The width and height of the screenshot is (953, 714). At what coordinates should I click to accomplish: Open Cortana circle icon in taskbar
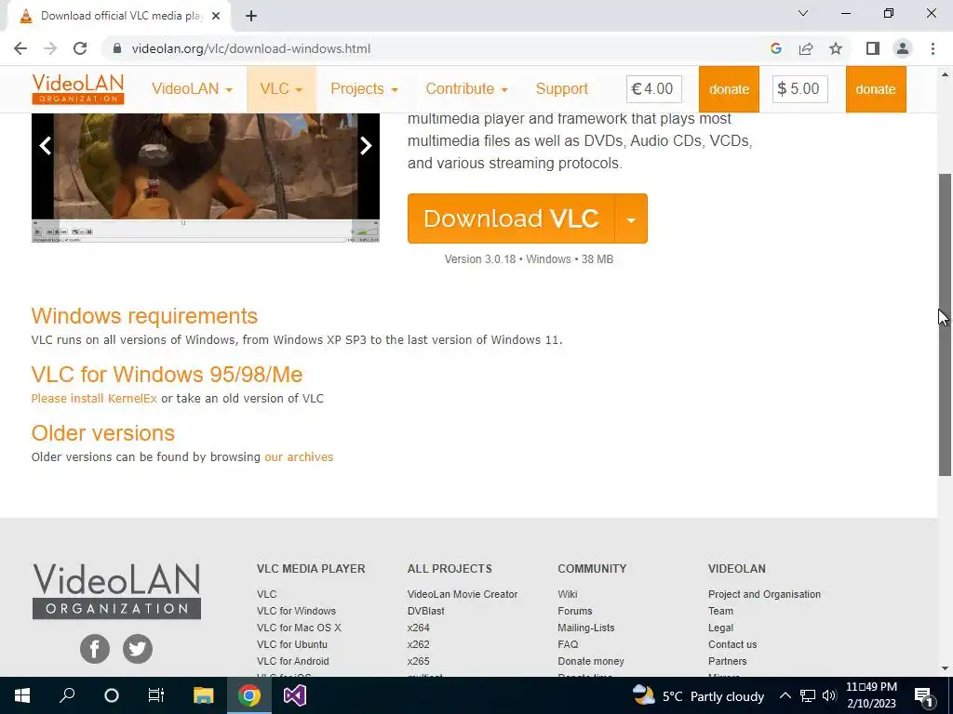coord(112,695)
